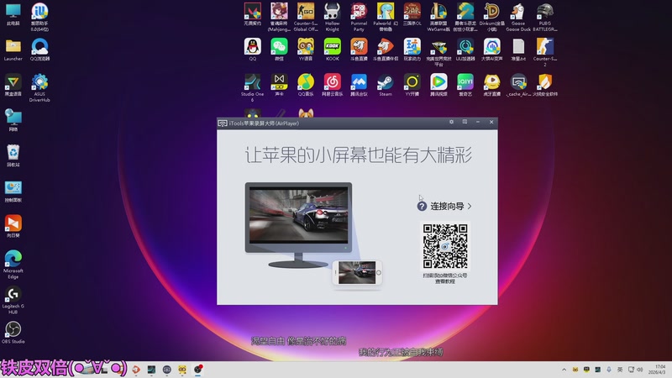The image size is (672, 378).
Task: Click the 英 input method indicator
Action: click(620, 370)
